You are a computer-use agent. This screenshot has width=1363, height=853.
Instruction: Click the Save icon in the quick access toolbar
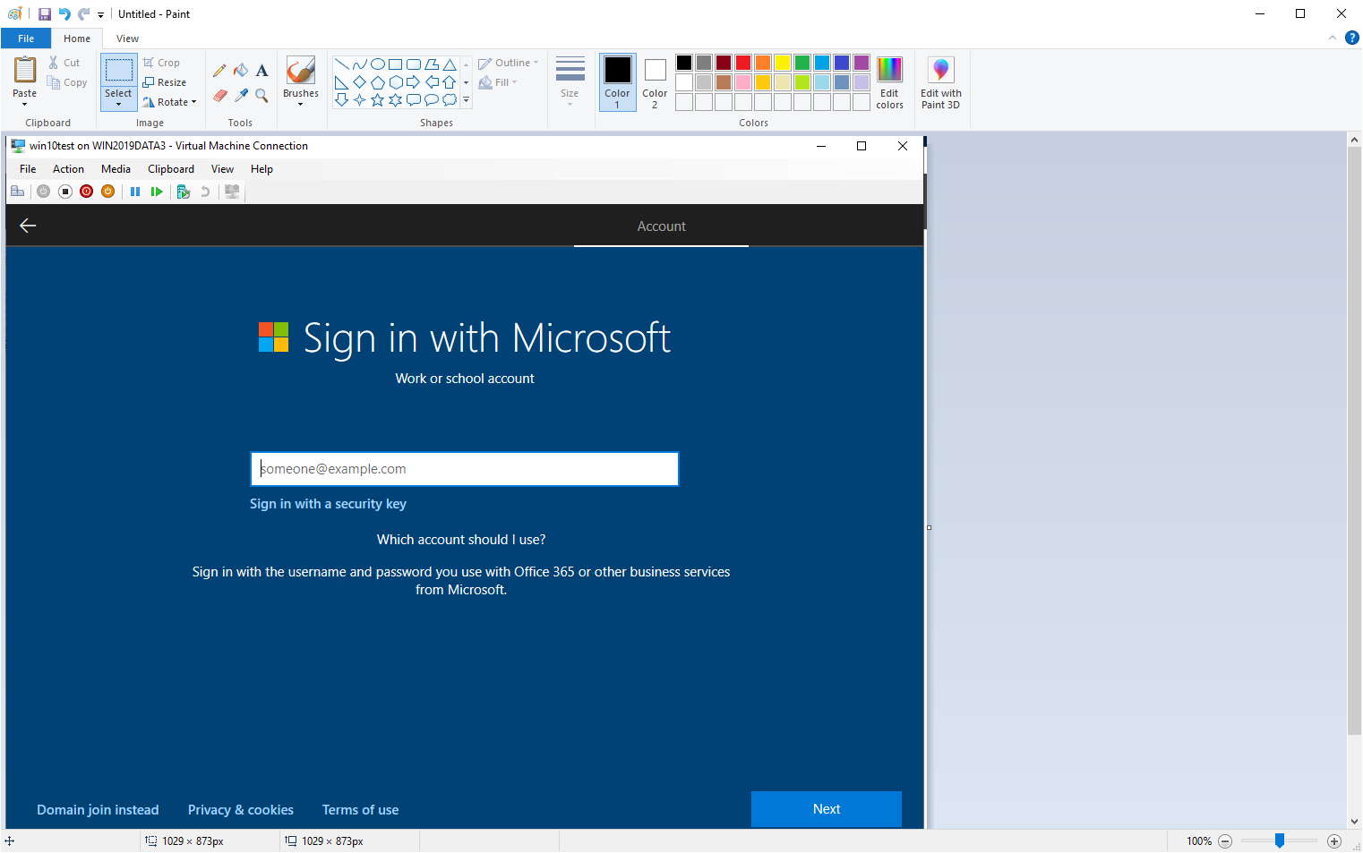point(45,14)
